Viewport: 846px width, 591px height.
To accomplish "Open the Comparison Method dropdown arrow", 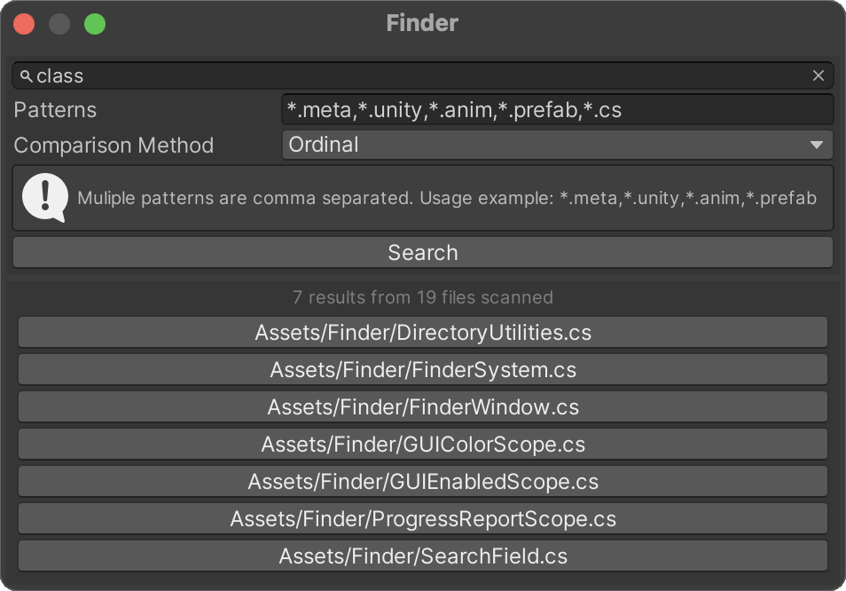I will (x=817, y=145).
